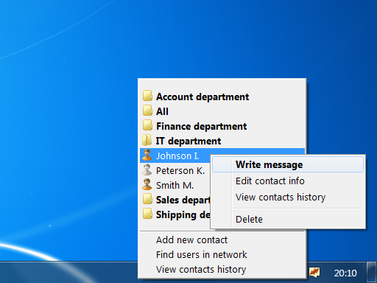This screenshot has width=377, height=283.
Task: Open the All contacts group
Action: [222, 111]
